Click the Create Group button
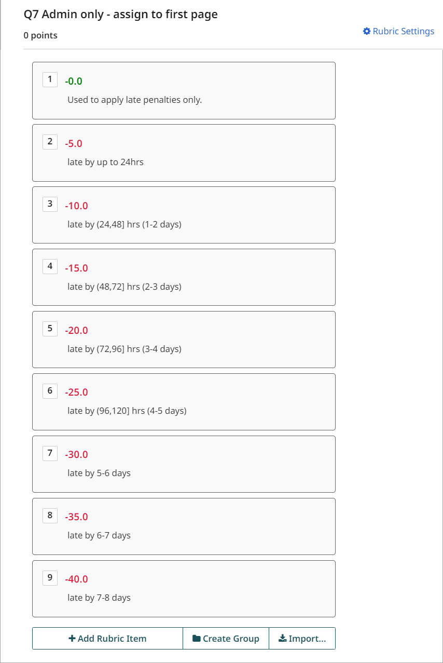Image resolution: width=443 pixels, height=663 pixels. point(226,639)
